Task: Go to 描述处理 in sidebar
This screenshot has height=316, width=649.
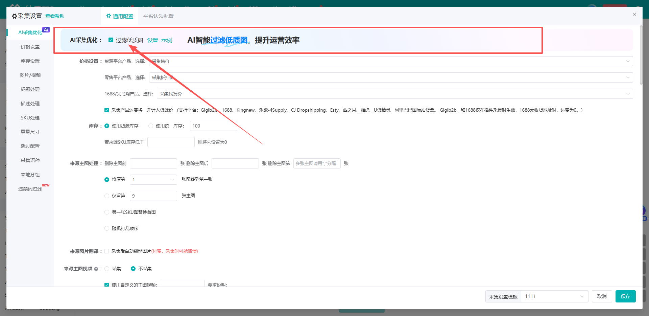Action: coord(30,104)
